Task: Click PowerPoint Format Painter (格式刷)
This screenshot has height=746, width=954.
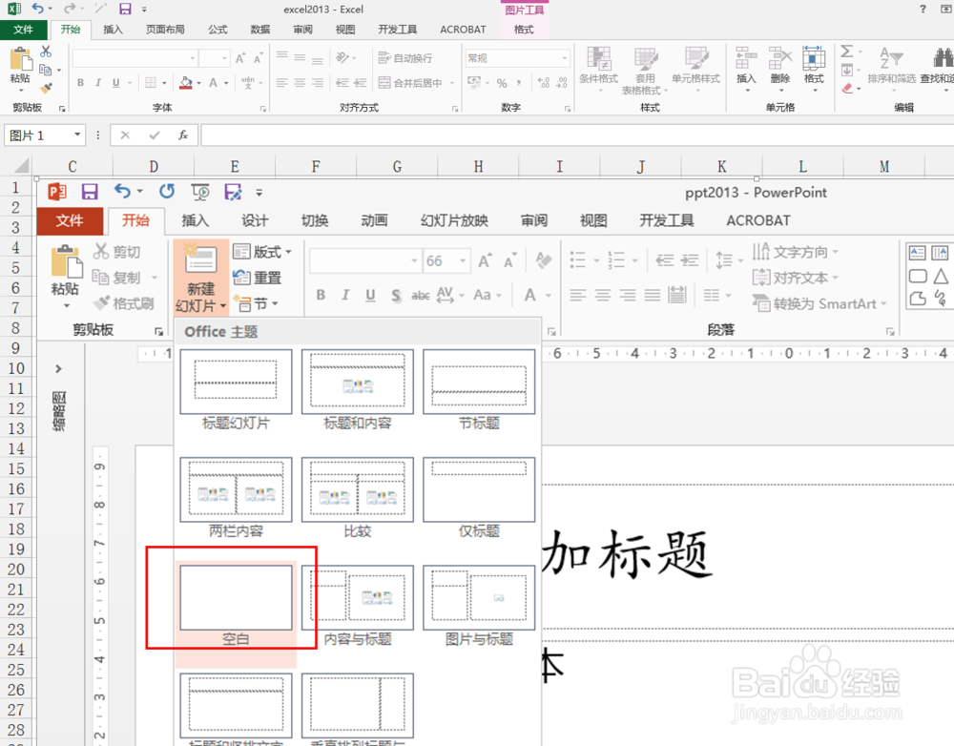Action: pos(123,303)
